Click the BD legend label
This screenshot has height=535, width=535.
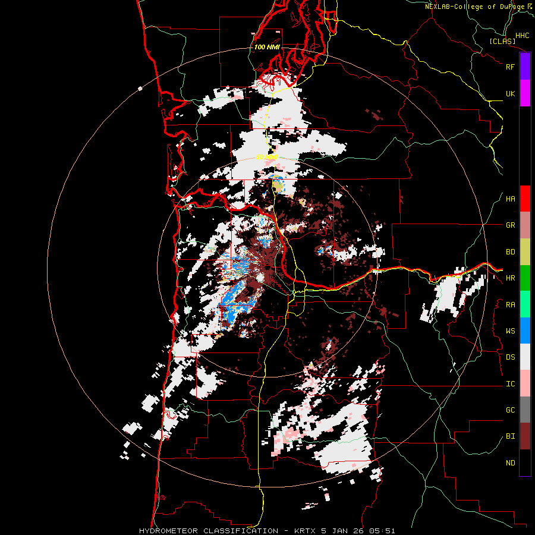pos(510,252)
